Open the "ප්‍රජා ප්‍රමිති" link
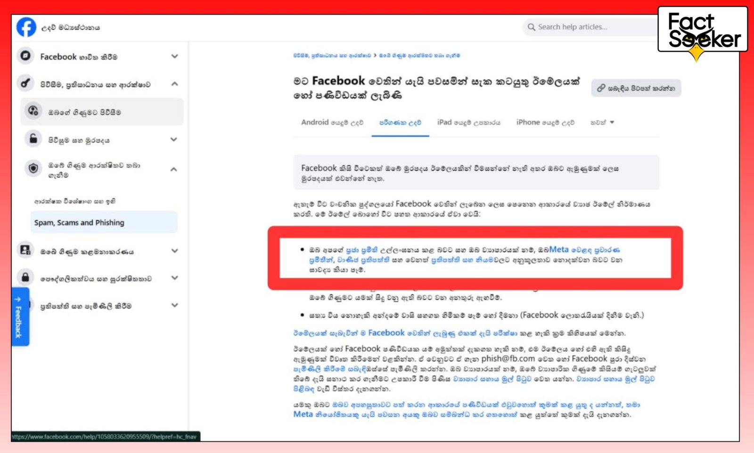 pos(362,250)
